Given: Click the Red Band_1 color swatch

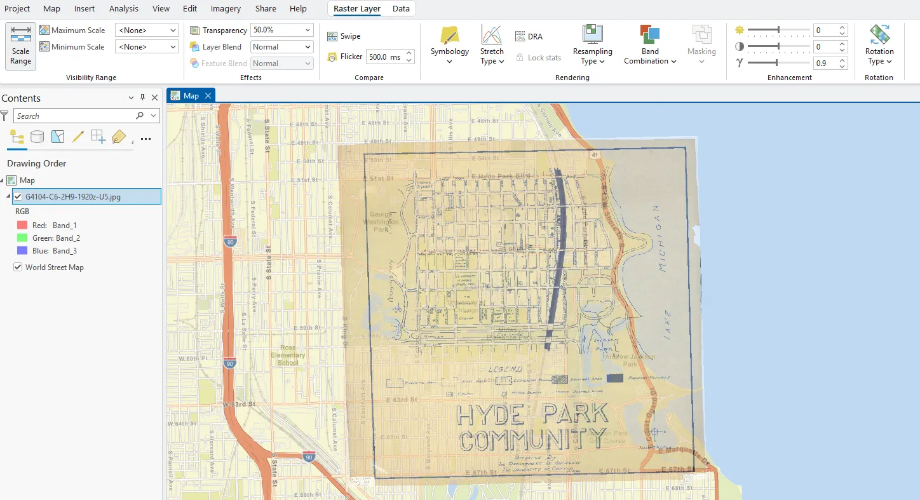Looking at the screenshot, I should coord(22,225).
